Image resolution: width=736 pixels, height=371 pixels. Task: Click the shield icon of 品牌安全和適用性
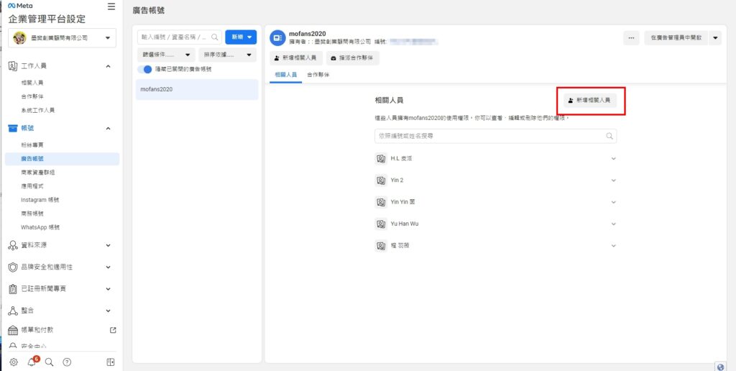click(13, 267)
